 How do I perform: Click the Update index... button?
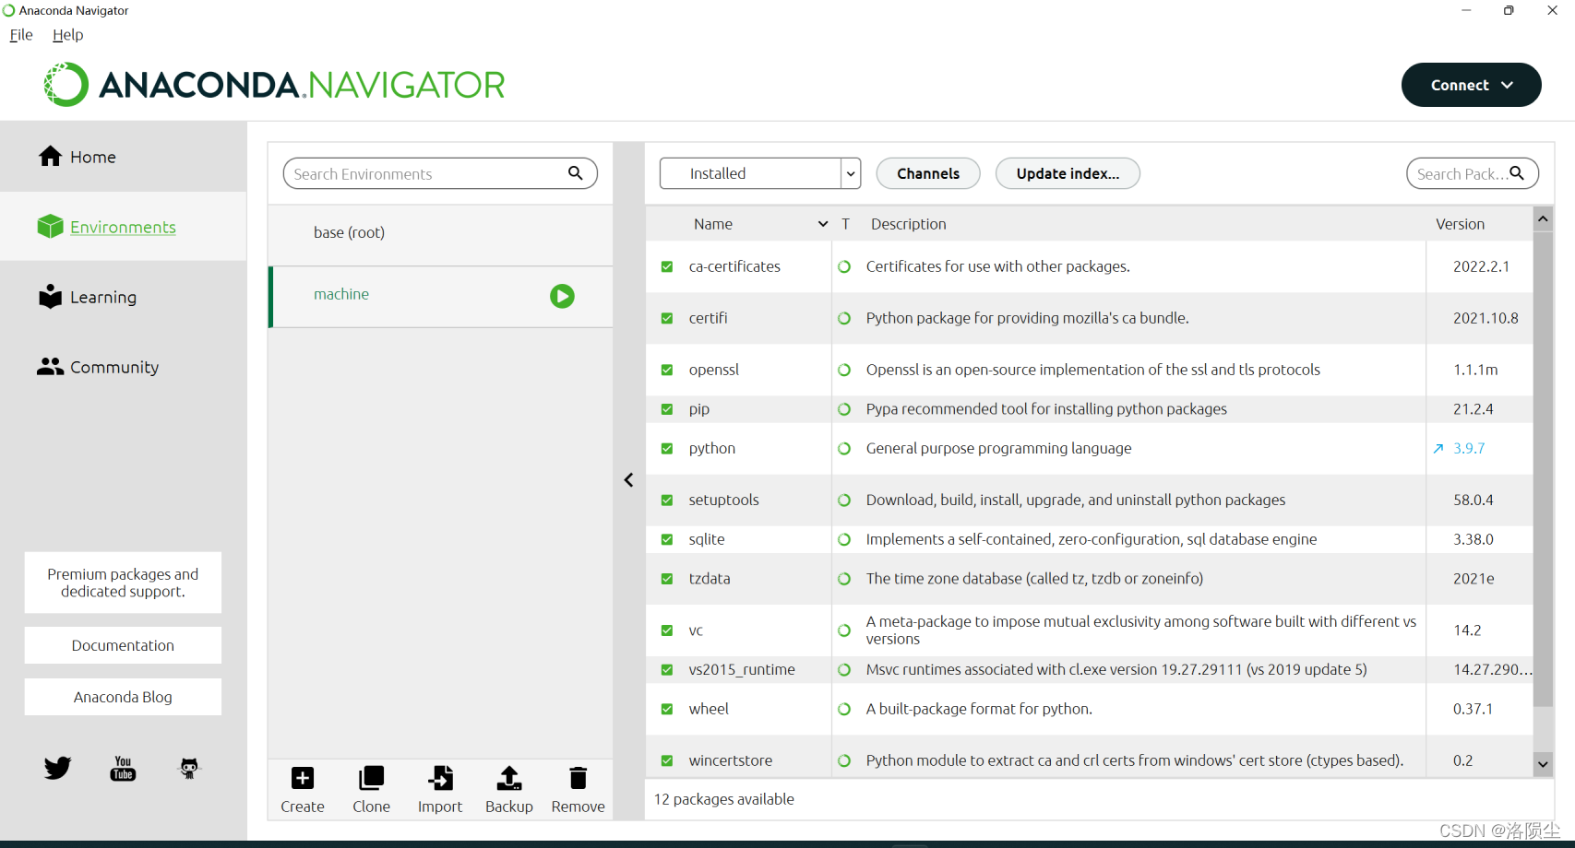(1068, 173)
